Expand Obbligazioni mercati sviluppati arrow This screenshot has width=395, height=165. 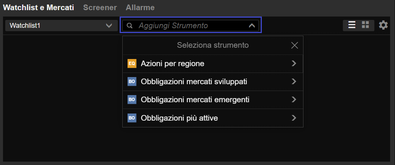[294, 82]
